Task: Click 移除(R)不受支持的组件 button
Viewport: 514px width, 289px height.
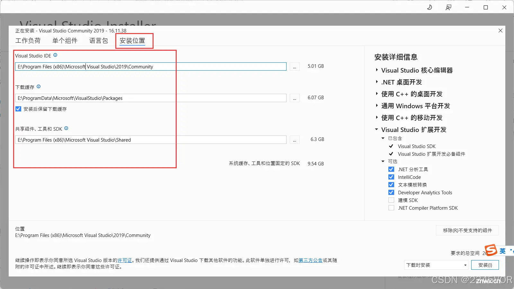Action: tap(467, 230)
